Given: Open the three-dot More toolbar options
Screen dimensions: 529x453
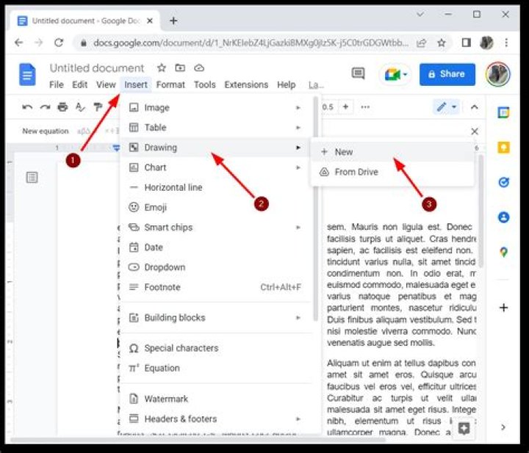Looking at the screenshot, I should pos(365,107).
